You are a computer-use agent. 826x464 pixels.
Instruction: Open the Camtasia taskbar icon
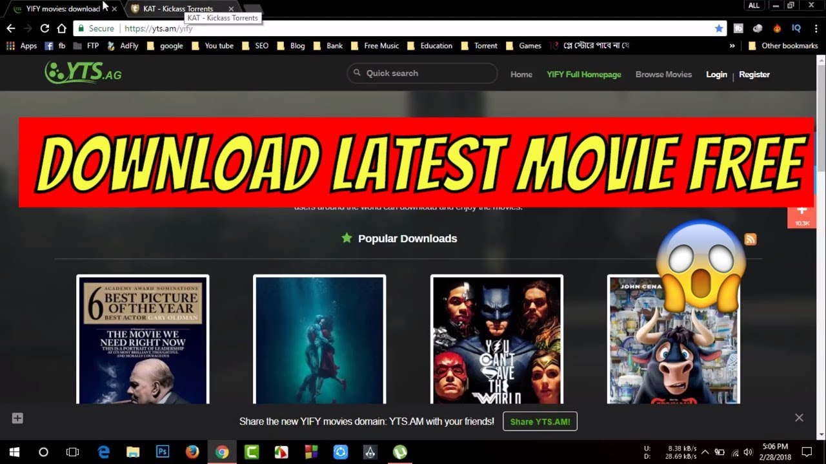(x=252, y=452)
